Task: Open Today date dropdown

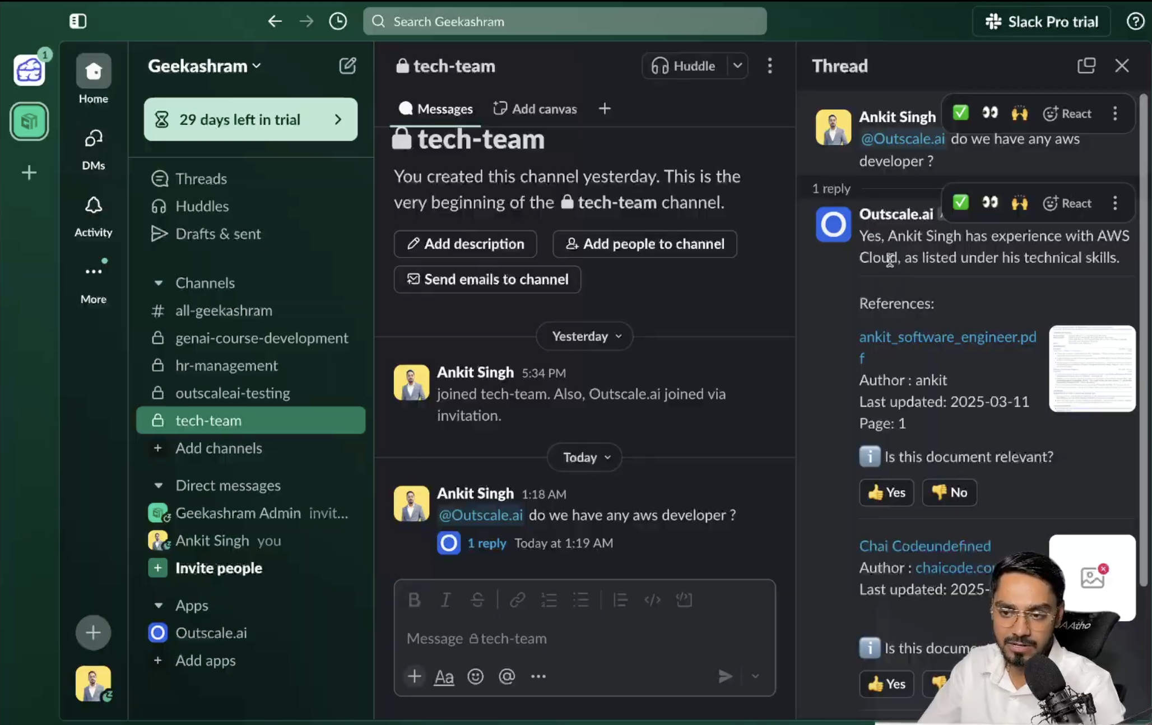Action: pos(584,457)
